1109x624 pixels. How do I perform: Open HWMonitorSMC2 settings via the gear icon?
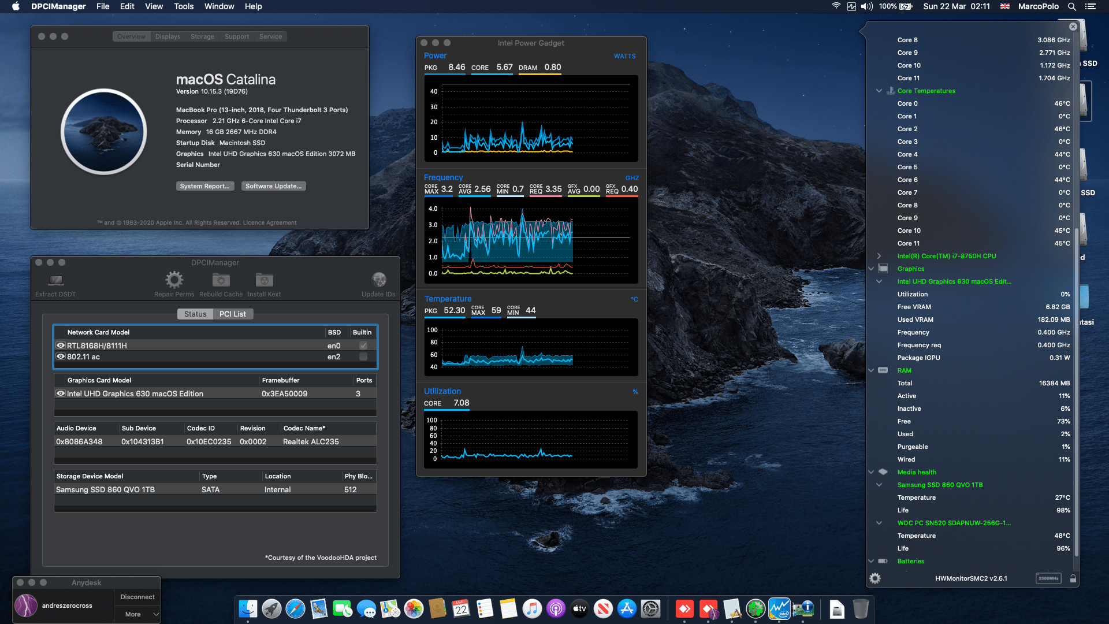pyautogui.click(x=876, y=578)
